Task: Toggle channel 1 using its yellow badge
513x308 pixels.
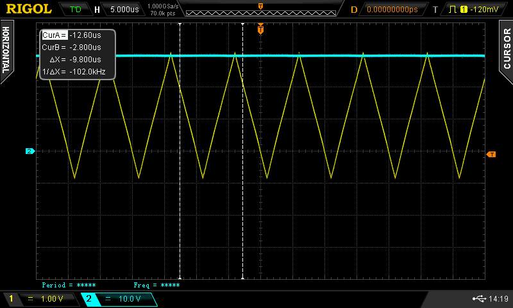Action: (x=10, y=299)
